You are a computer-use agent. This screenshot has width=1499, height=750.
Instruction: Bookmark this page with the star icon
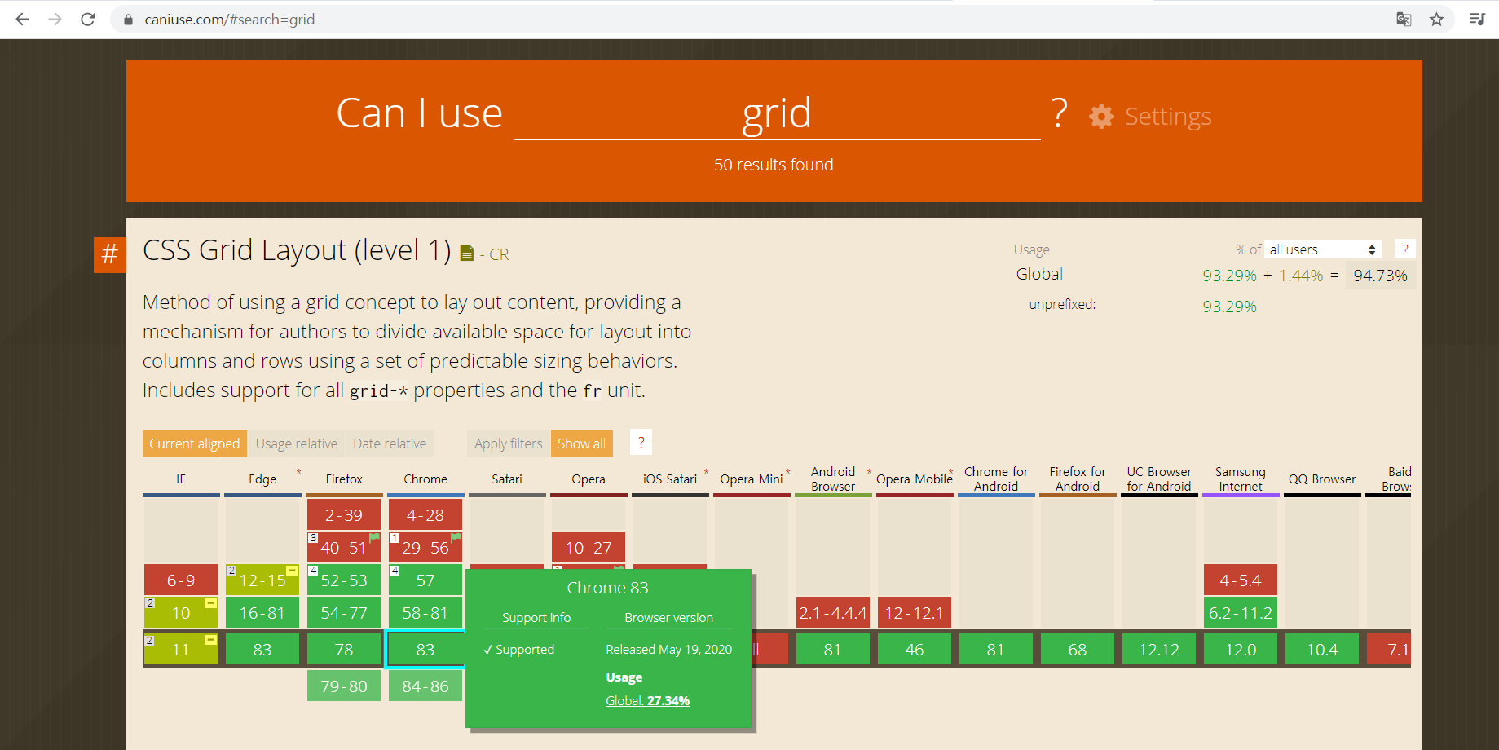(1436, 19)
